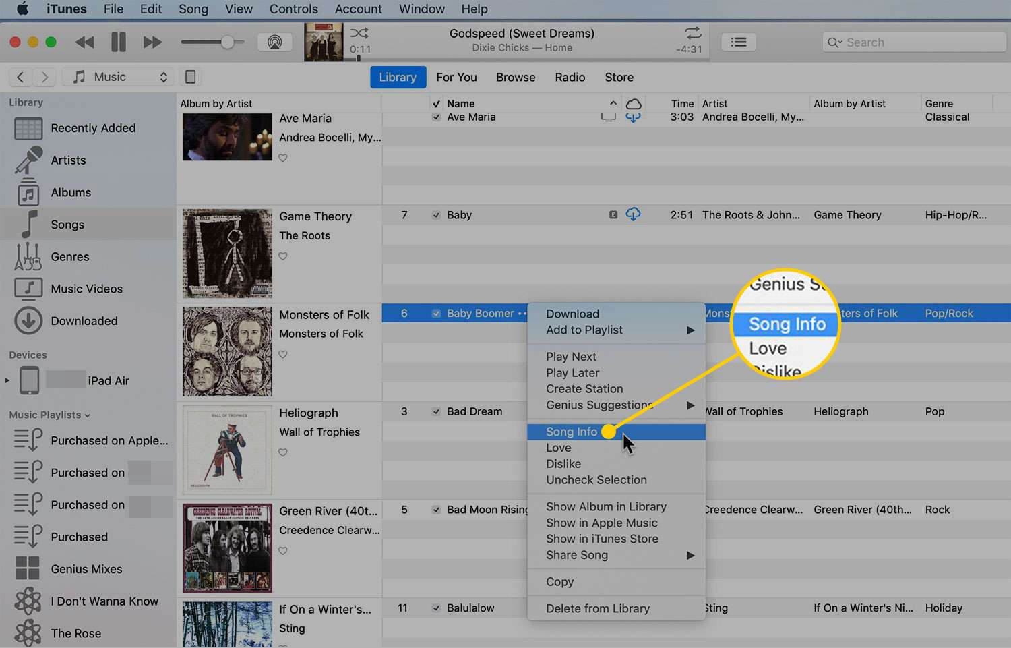This screenshot has height=648, width=1011.
Task: Collapse the Music Playlists section
Action: 88,415
